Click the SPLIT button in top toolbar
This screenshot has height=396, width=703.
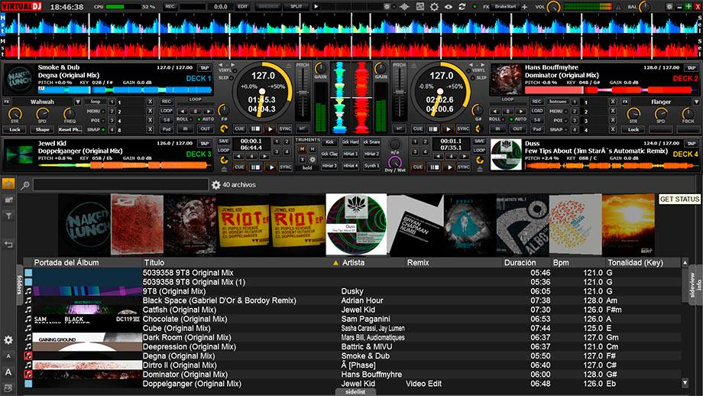296,7
